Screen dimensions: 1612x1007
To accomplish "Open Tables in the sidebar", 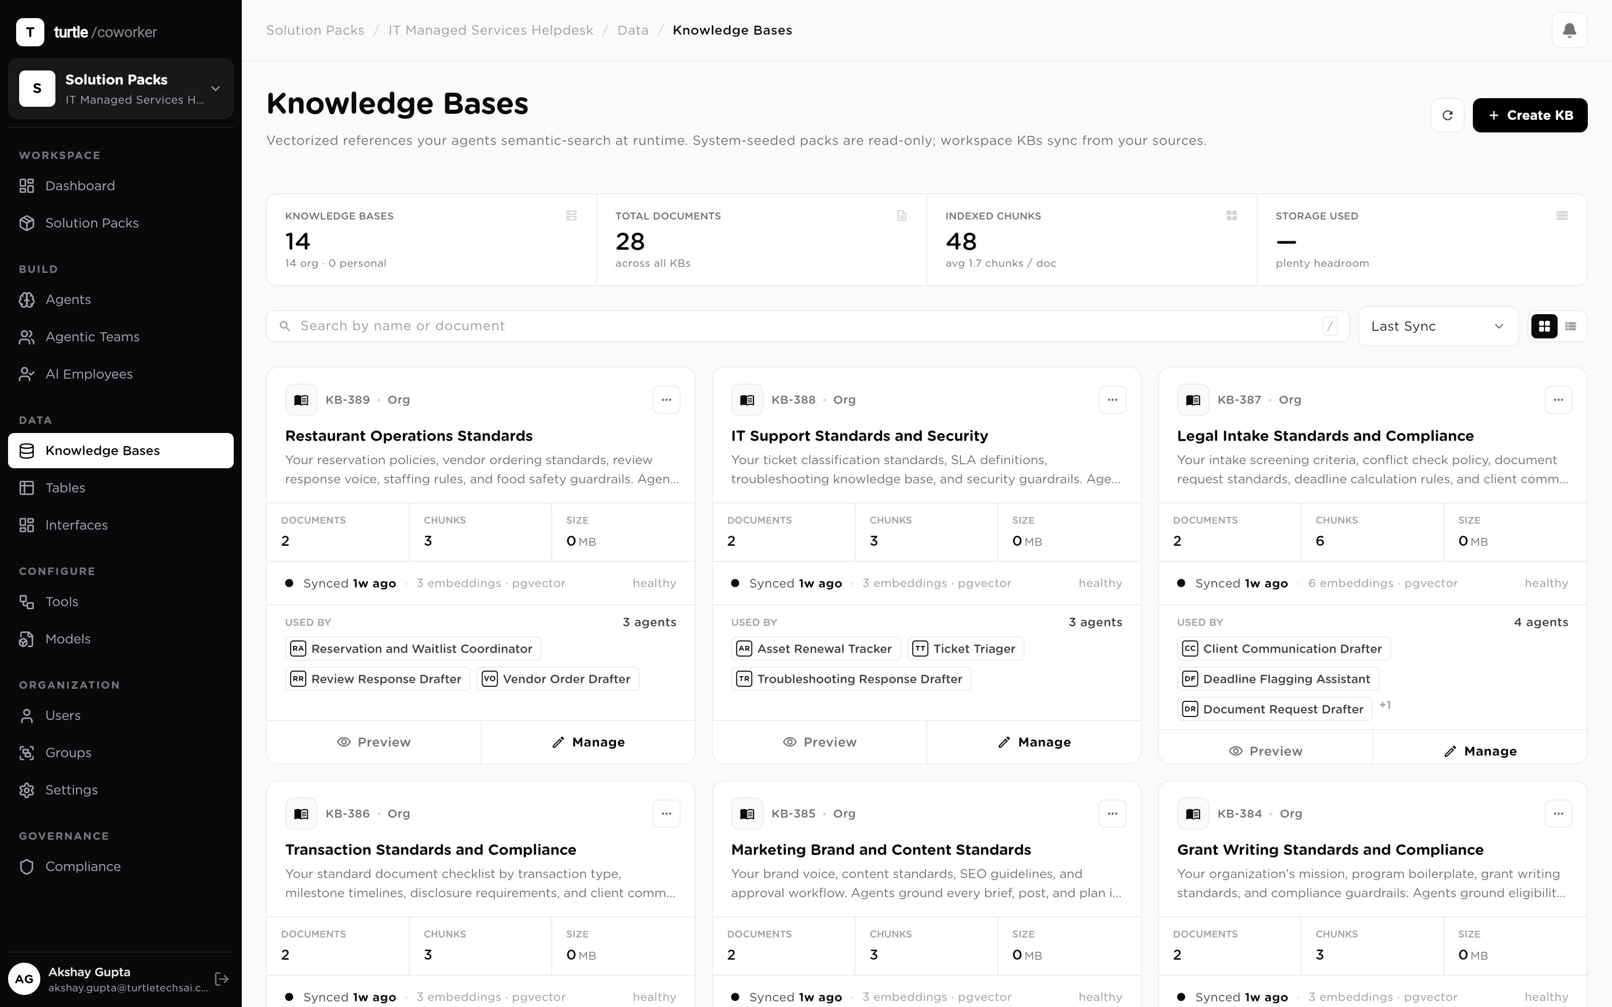I will (120, 488).
